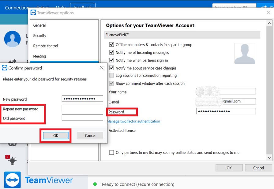Toggle Show comment window after each session

coord(111,83)
